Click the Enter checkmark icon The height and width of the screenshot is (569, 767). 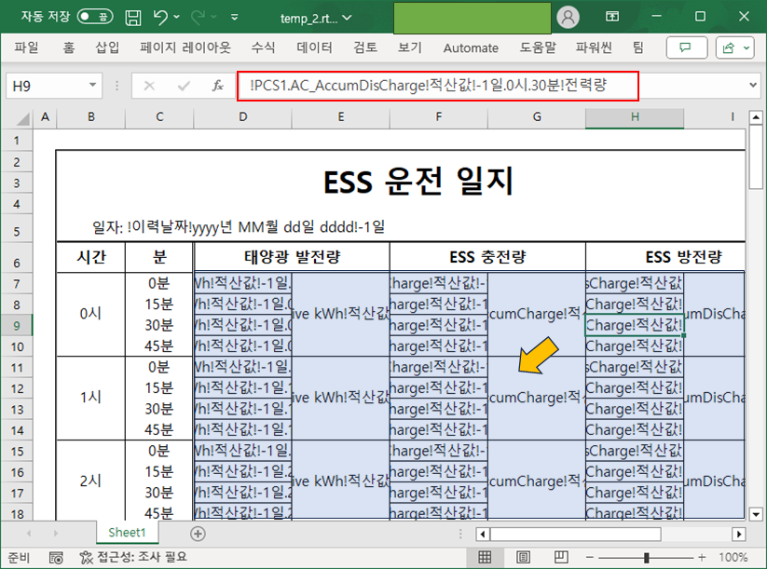184,86
